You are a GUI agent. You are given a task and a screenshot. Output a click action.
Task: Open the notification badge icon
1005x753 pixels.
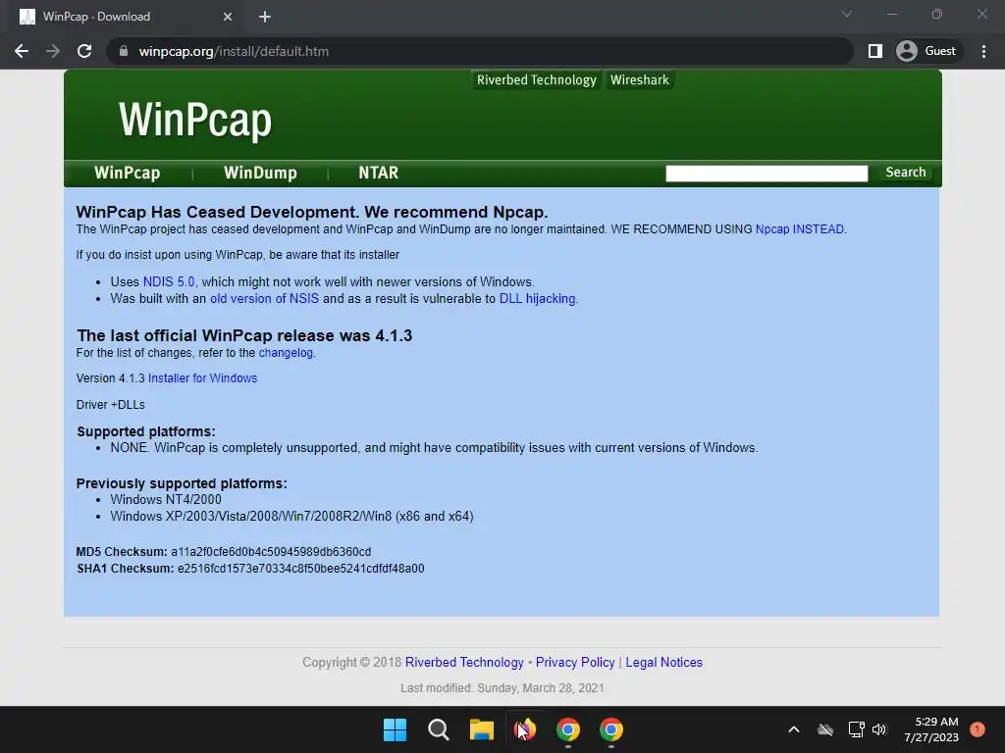pos(977,729)
